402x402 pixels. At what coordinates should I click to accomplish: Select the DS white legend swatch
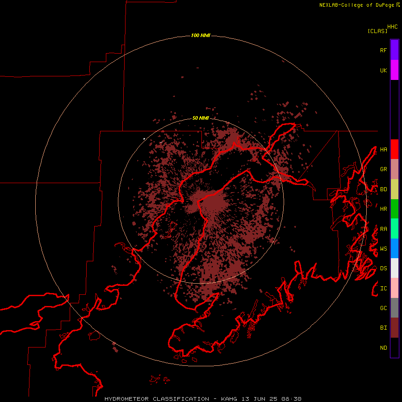(x=394, y=268)
